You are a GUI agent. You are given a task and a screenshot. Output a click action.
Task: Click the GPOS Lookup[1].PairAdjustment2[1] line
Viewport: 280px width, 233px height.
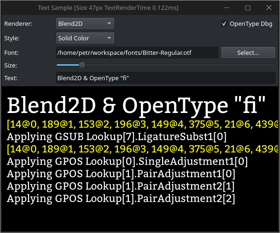pos(121,187)
